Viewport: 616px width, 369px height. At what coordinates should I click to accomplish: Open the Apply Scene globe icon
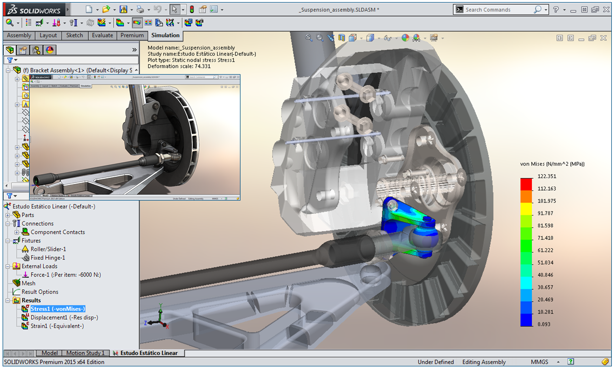pyautogui.click(x=416, y=38)
